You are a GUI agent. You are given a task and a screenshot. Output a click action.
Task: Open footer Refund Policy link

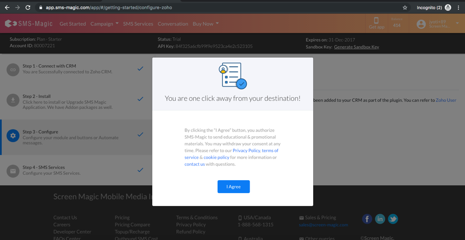[190, 232]
